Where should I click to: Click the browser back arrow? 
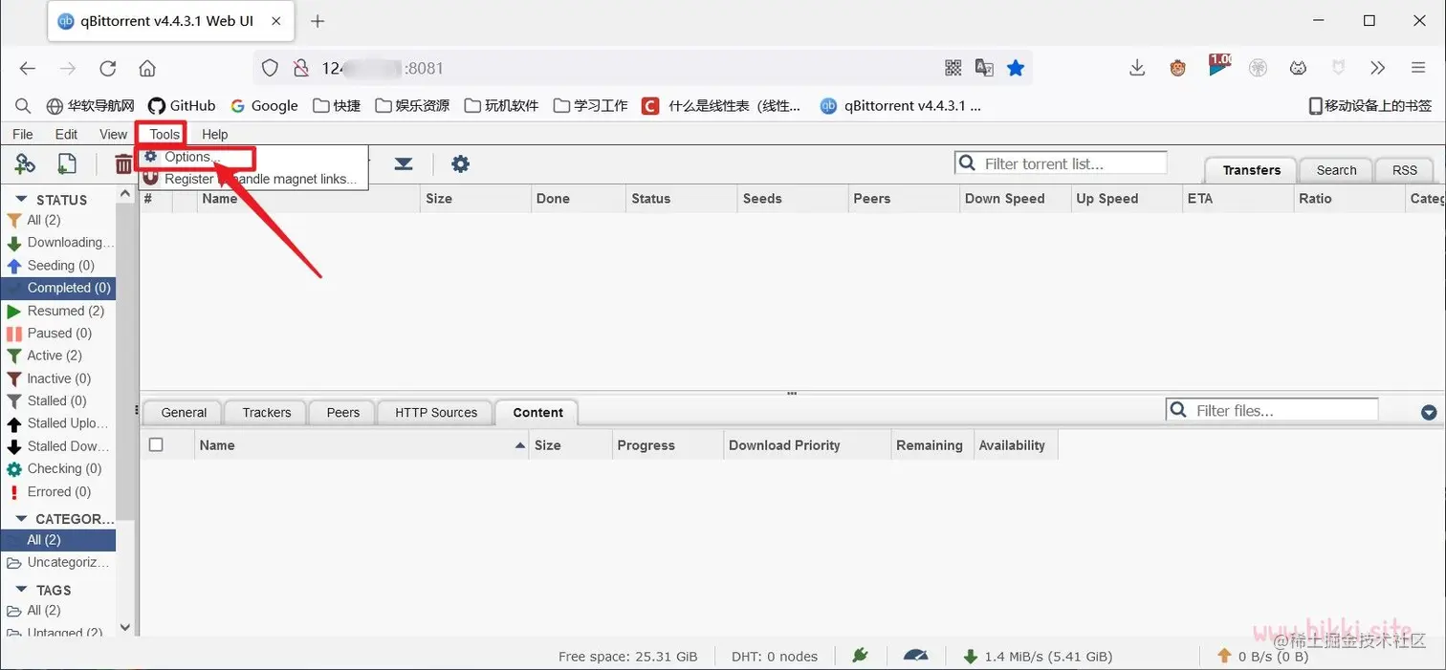pyautogui.click(x=28, y=68)
